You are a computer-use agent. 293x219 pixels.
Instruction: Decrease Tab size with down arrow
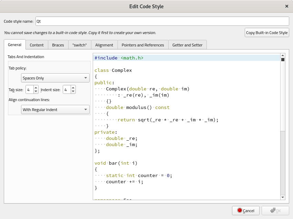click(x=36, y=91)
